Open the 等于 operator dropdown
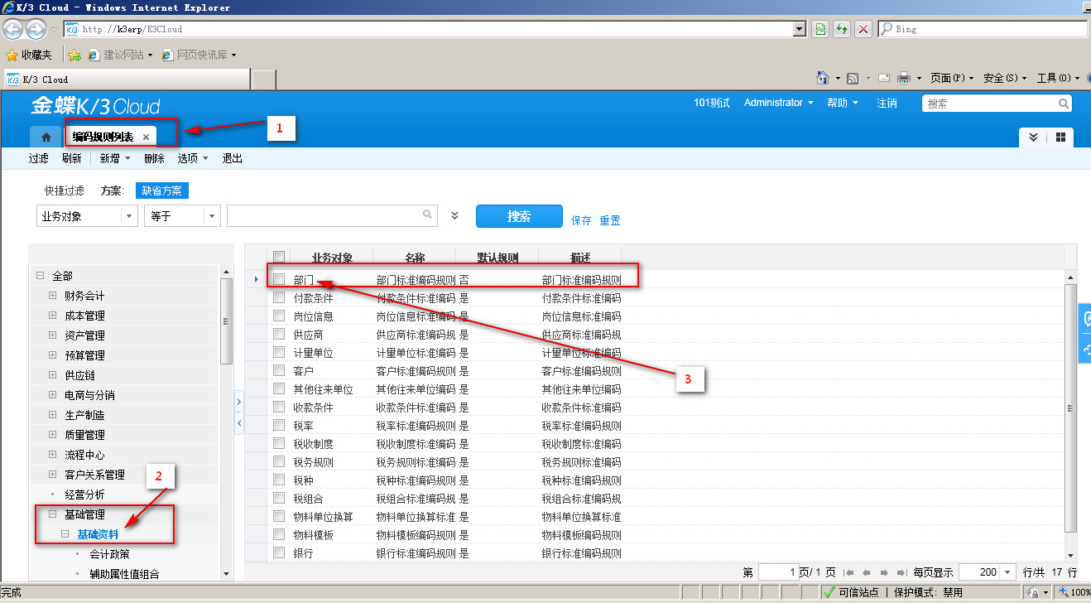 coord(213,216)
